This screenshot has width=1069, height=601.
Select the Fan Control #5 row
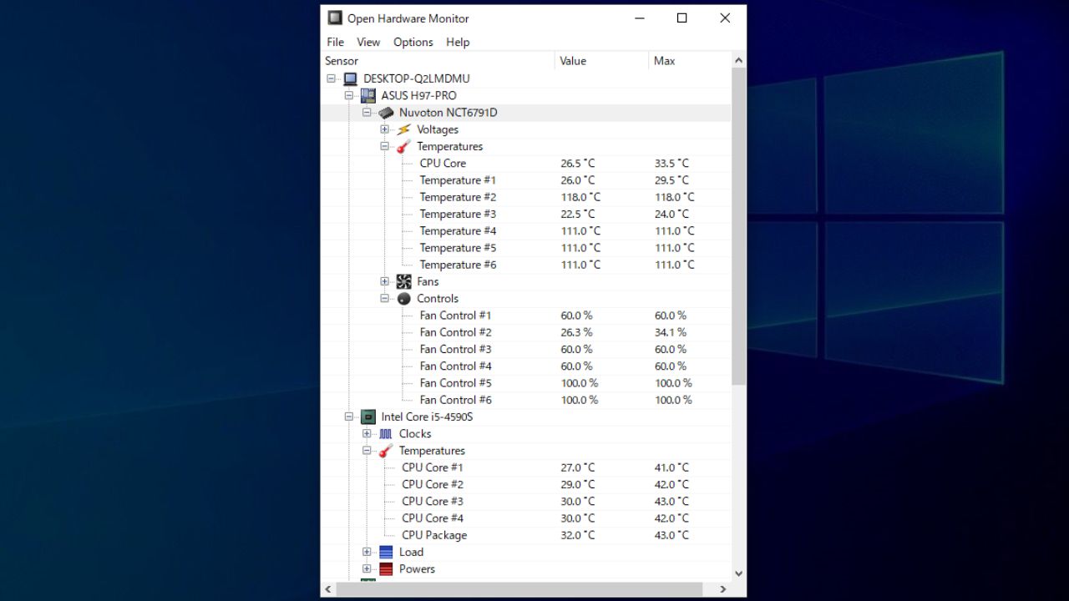(x=526, y=383)
